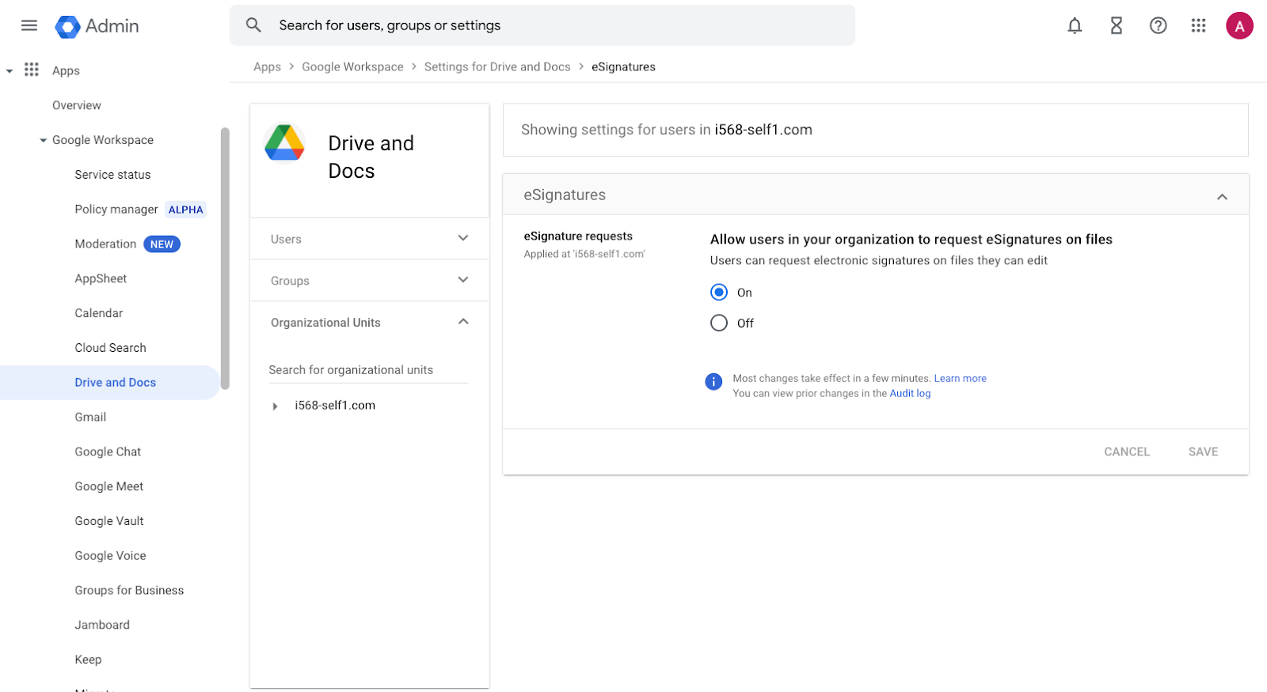Click the Apps breadcrumb link
The image size is (1267, 692).
click(x=267, y=67)
